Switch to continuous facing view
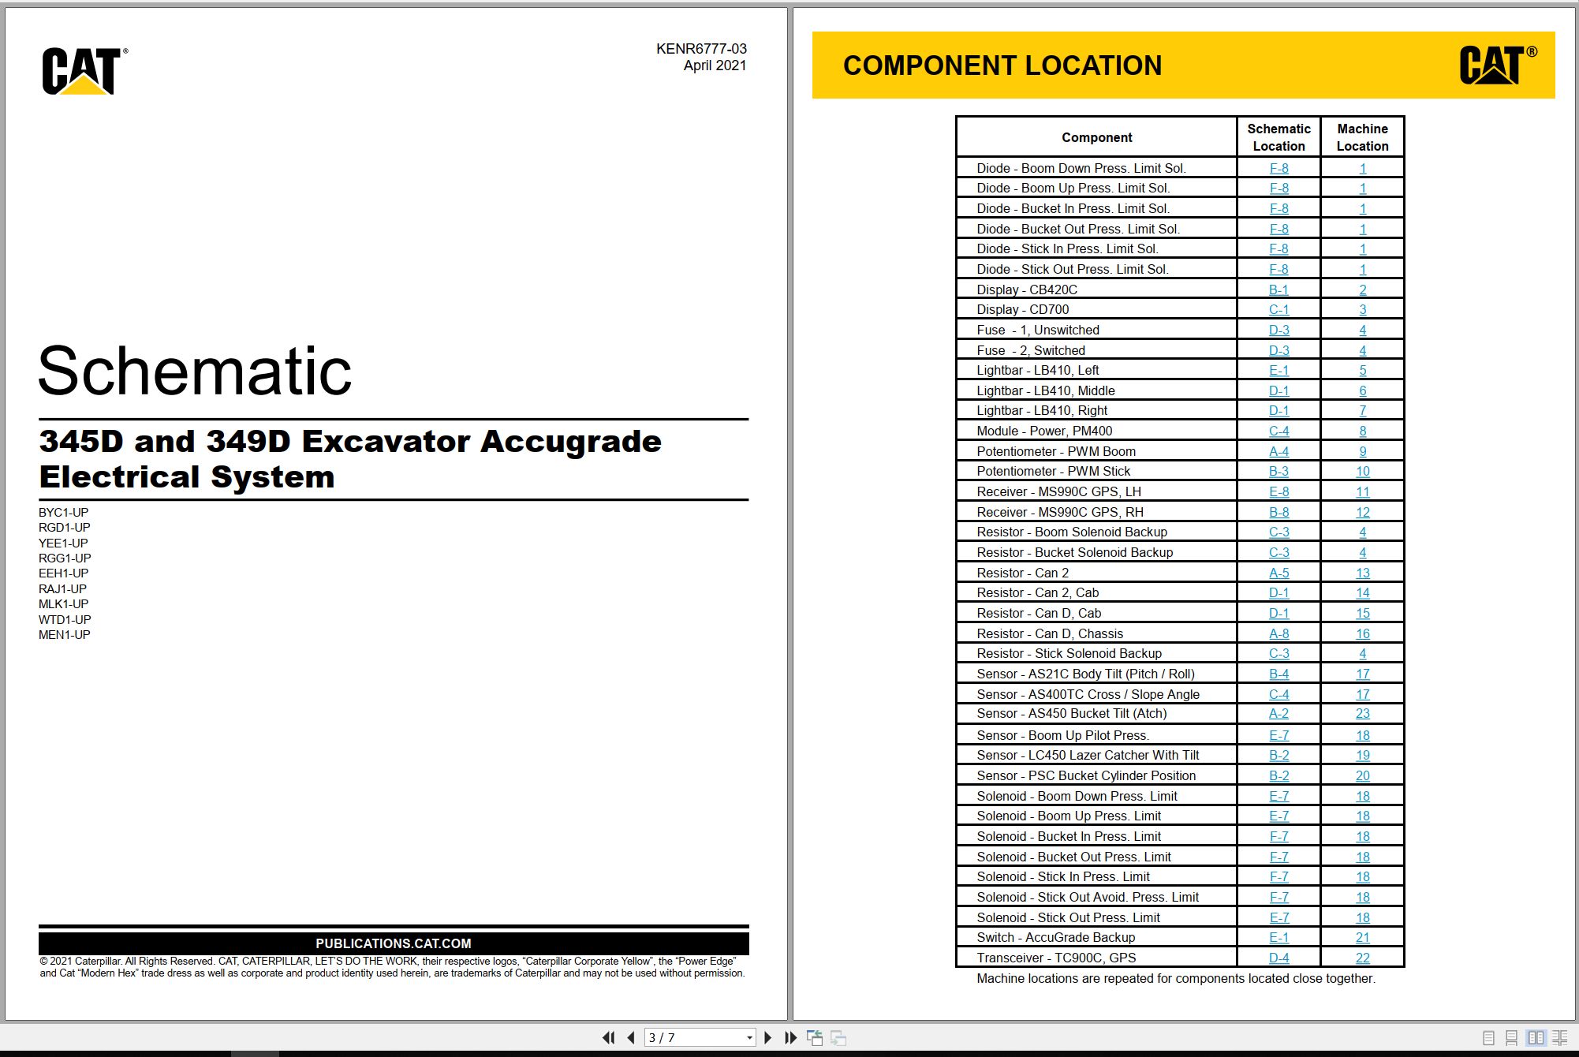The image size is (1579, 1057). [1559, 1038]
